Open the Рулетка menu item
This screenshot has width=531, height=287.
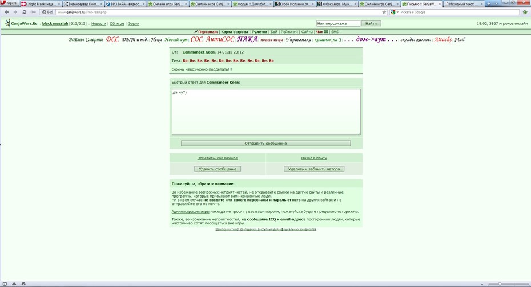pos(259,32)
